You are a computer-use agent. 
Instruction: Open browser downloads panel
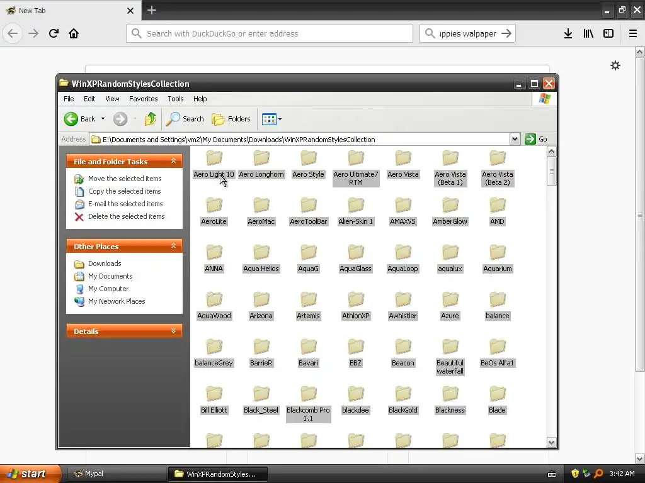[x=568, y=33]
